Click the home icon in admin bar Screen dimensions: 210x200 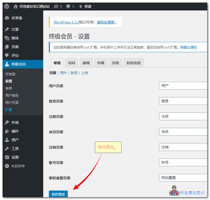coord(16,6)
